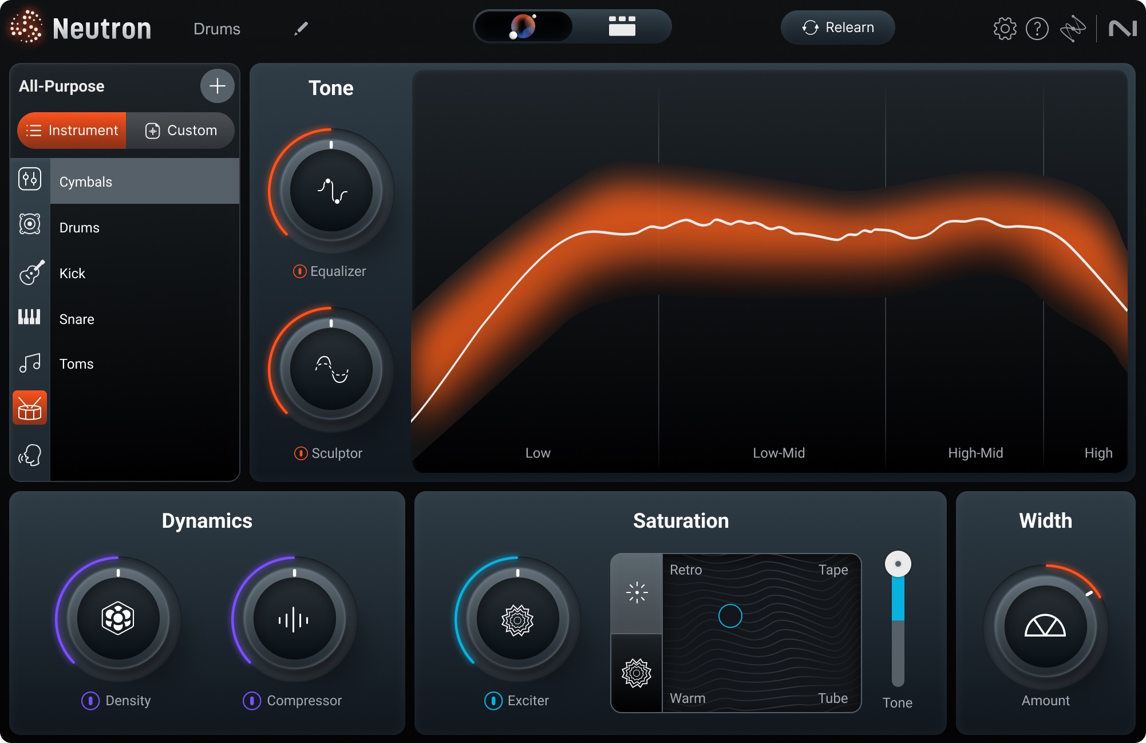
Task: Select the music note category icon
Action: pos(30,363)
